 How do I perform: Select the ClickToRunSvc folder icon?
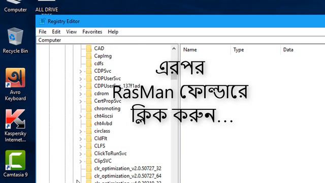[x=89, y=154]
